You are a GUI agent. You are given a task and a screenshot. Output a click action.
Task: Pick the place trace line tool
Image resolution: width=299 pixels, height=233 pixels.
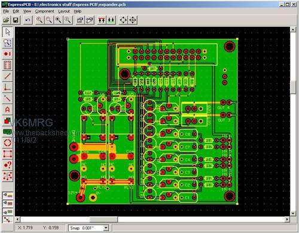click(8, 76)
